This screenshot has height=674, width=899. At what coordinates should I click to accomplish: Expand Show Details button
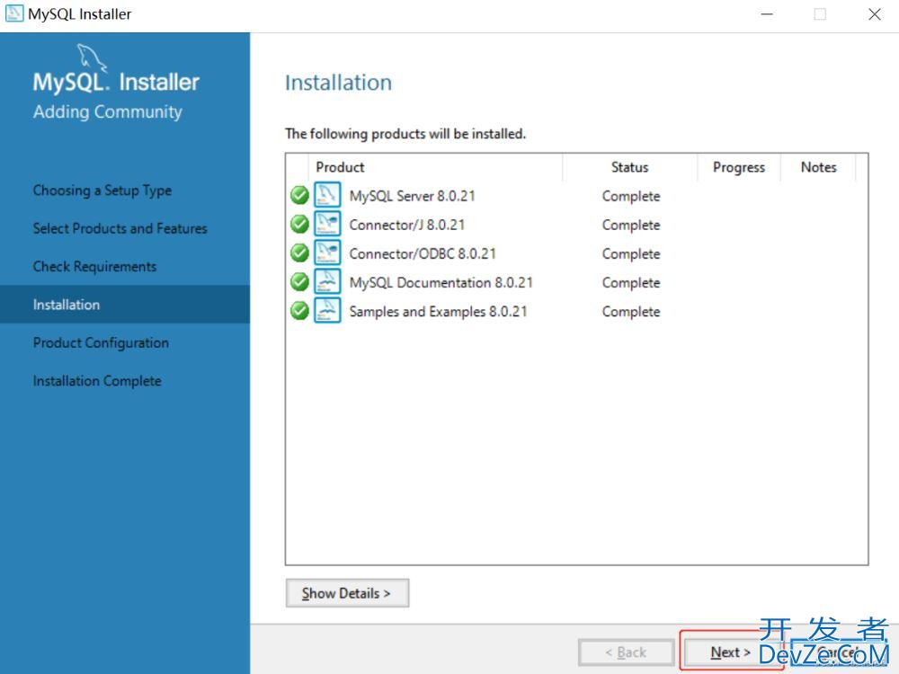click(x=347, y=593)
